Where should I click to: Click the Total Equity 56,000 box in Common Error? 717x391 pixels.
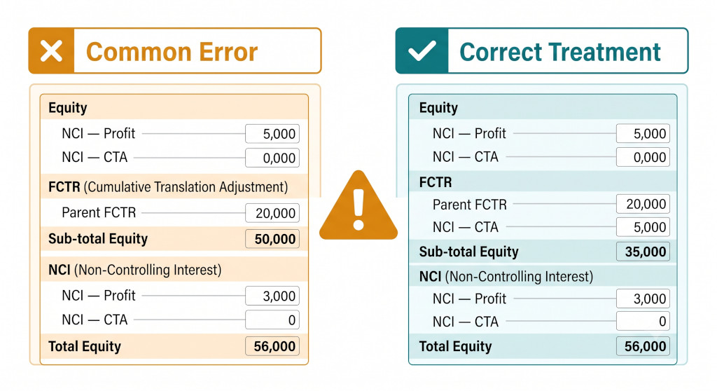pos(272,346)
